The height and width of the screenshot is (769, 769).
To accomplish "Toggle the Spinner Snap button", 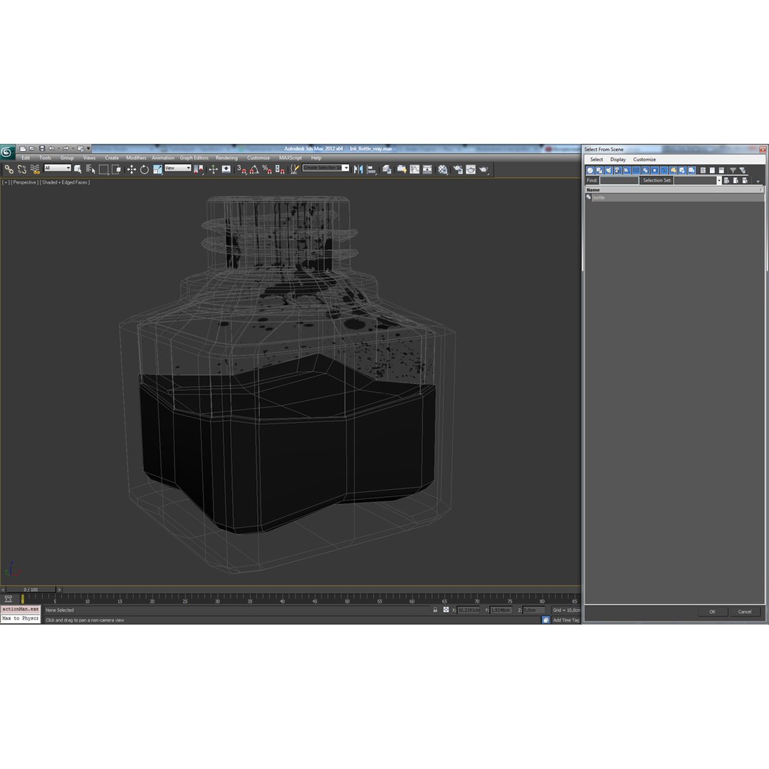I will click(x=280, y=169).
